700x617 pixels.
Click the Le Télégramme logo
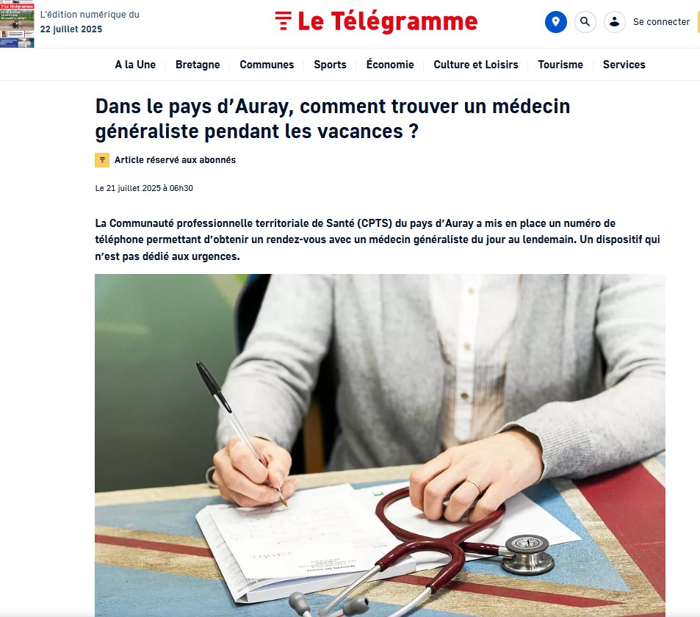click(x=376, y=21)
